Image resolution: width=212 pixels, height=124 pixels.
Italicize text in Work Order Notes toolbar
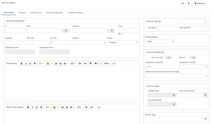[32, 107]
